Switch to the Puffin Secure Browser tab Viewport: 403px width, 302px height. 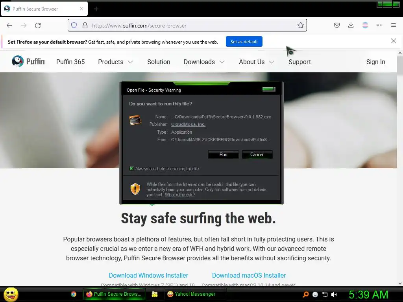tap(44, 9)
